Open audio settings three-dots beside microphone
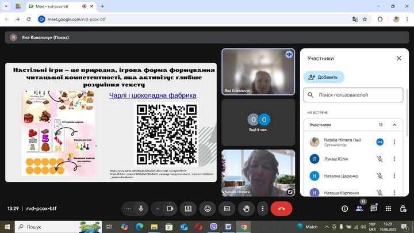The width and height of the screenshot is (414, 233). [x=128, y=209]
